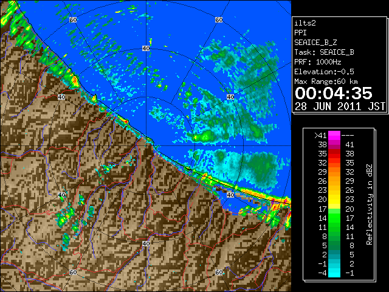Click the "40" range label due south of center

[146, 243]
